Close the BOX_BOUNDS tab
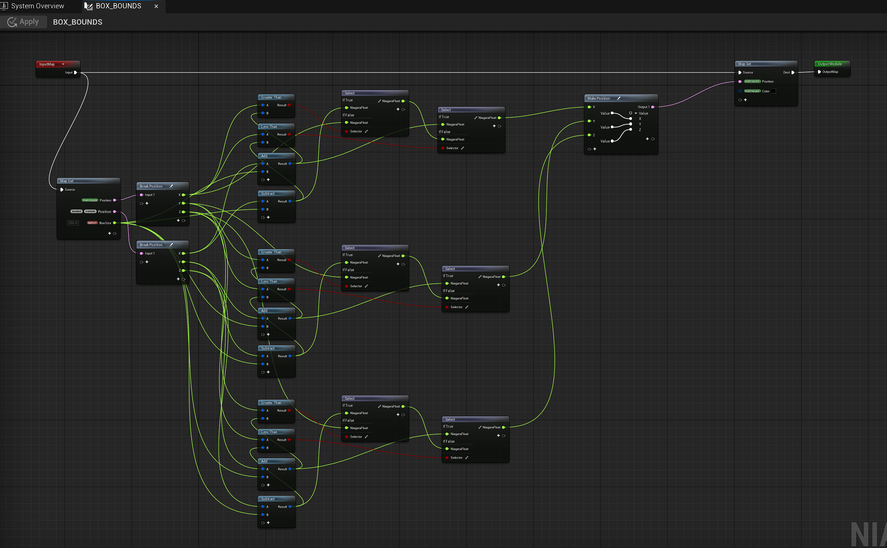The image size is (887, 548). click(x=156, y=6)
